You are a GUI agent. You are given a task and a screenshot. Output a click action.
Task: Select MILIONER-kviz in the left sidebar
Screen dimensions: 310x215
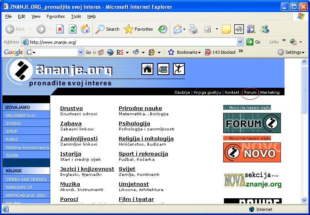tap(21, 115)
